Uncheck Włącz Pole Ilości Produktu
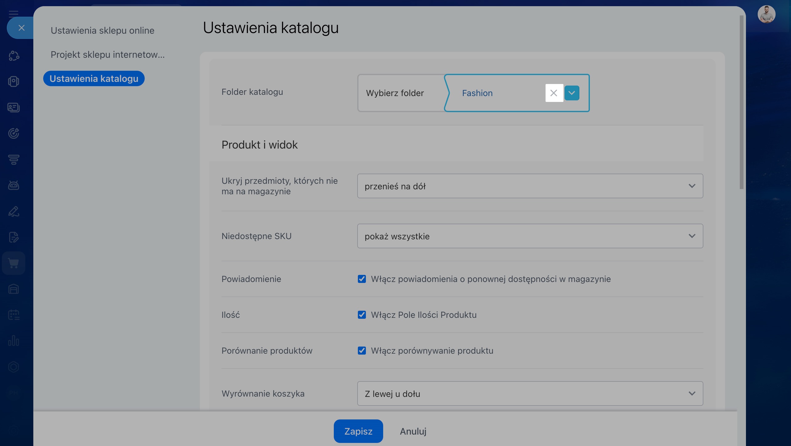This screenshot has height=446, width=791. click(362, 315)
